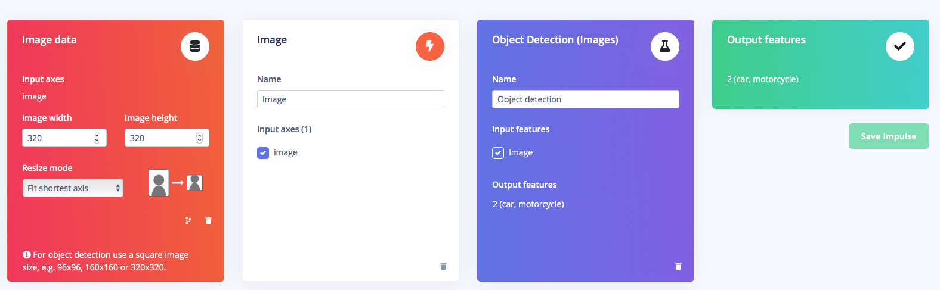Uncheck the image input axis checkbox
Viewport: 940px width, 290px height.
tap(263, 153)
